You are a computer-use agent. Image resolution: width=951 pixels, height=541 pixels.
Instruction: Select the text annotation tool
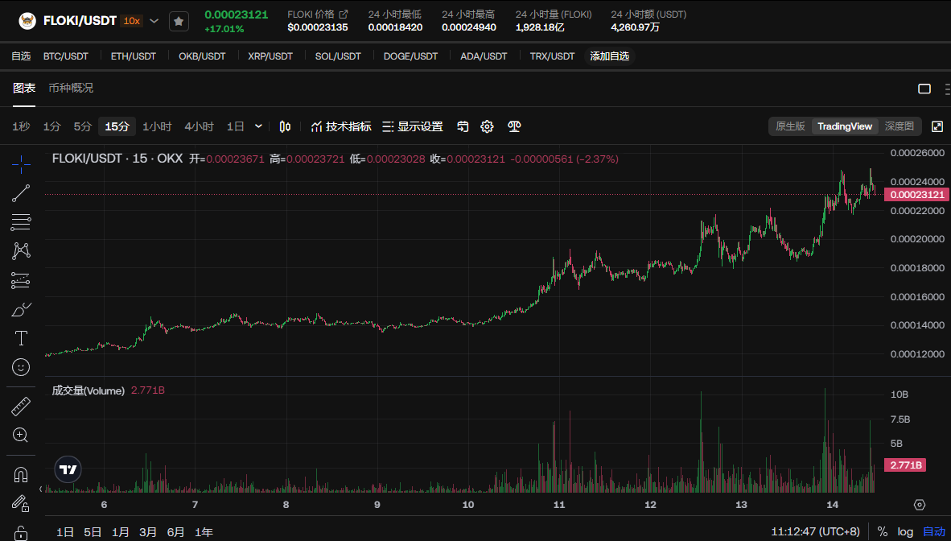tap(22, 338)
